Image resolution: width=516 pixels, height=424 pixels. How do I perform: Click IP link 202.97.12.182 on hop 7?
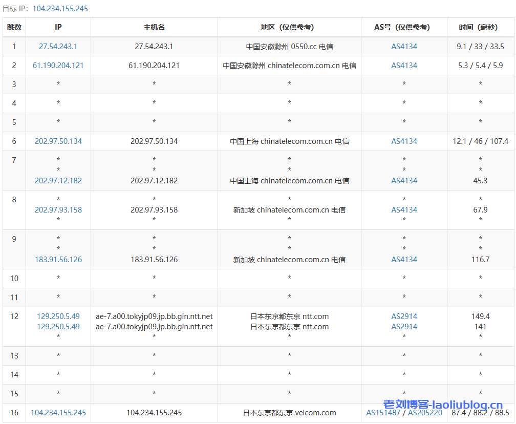coord(58,180)
